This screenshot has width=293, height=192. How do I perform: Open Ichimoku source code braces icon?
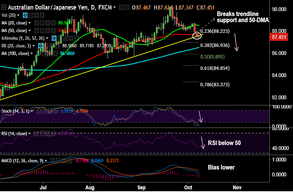point(65,38)
